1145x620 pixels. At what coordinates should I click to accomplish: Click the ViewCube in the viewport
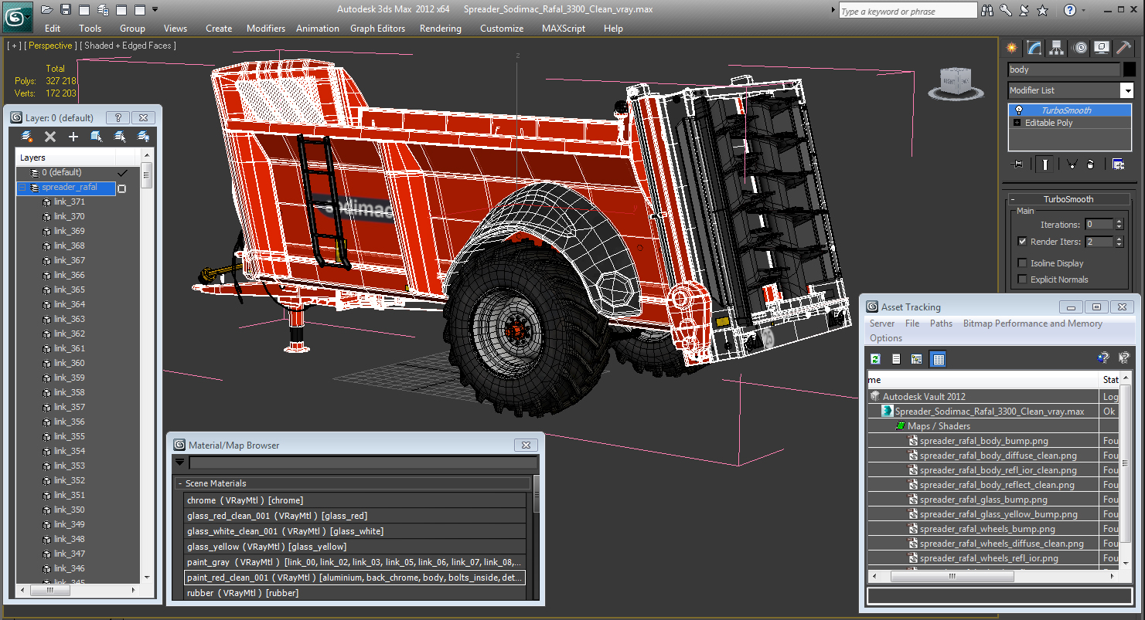click(956, 82)
